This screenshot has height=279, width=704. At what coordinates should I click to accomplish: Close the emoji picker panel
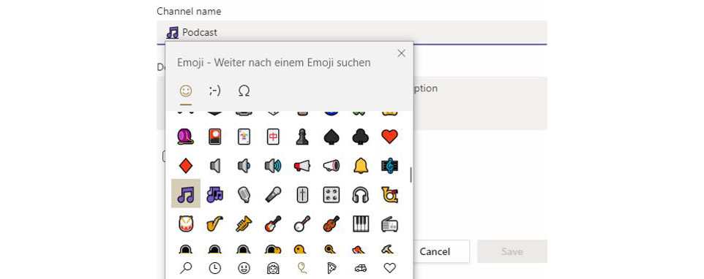click(x=401, y=53)
